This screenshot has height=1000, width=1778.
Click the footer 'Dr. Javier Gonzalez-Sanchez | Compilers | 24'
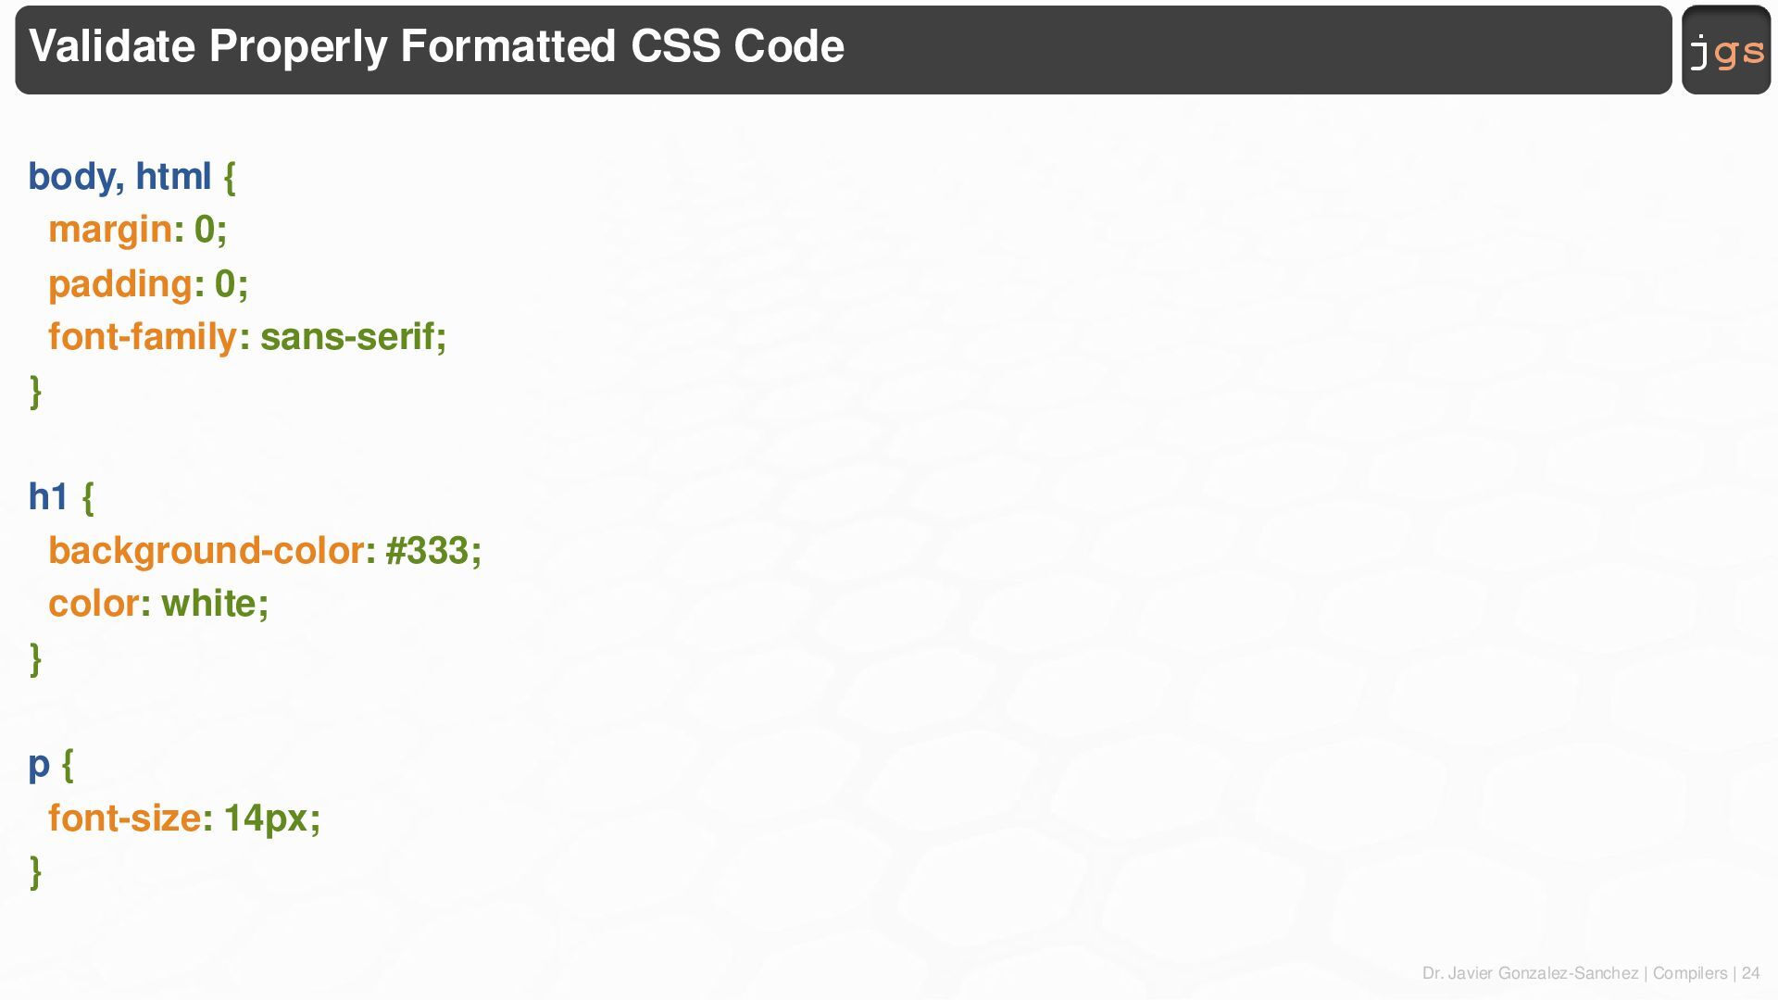tap(1591, 973)
